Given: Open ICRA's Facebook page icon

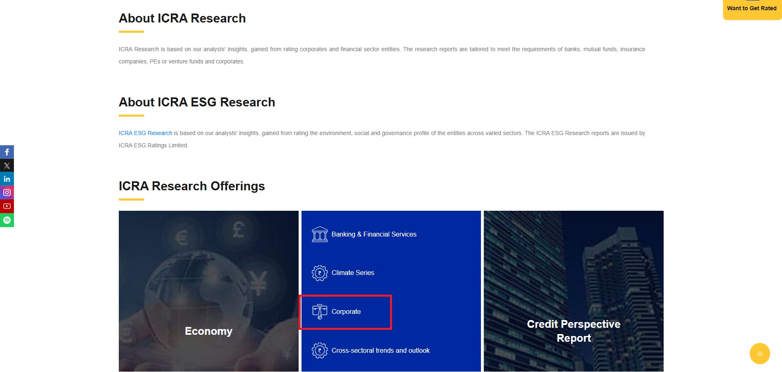Looking at the screenshot, I should (7, 152).
